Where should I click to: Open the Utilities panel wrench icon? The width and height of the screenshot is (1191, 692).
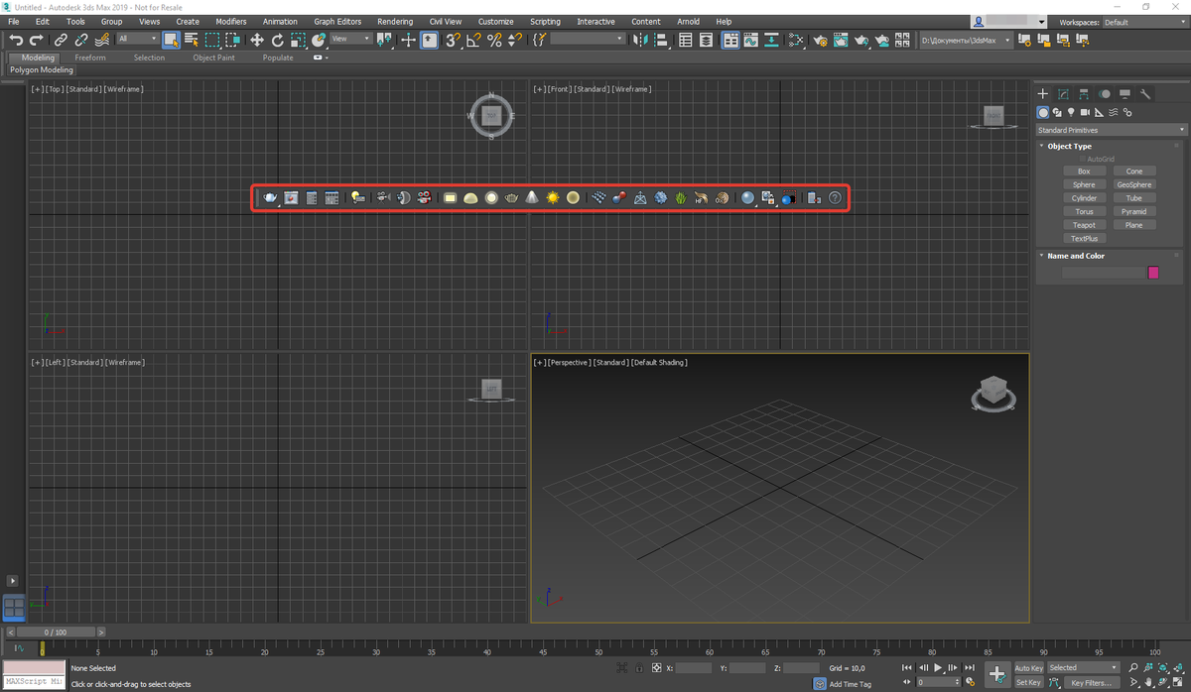click(x=1145, y=93)
